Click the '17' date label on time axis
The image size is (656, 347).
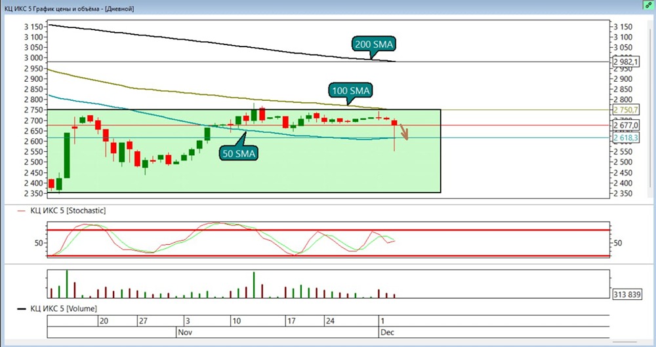(291, 321)
